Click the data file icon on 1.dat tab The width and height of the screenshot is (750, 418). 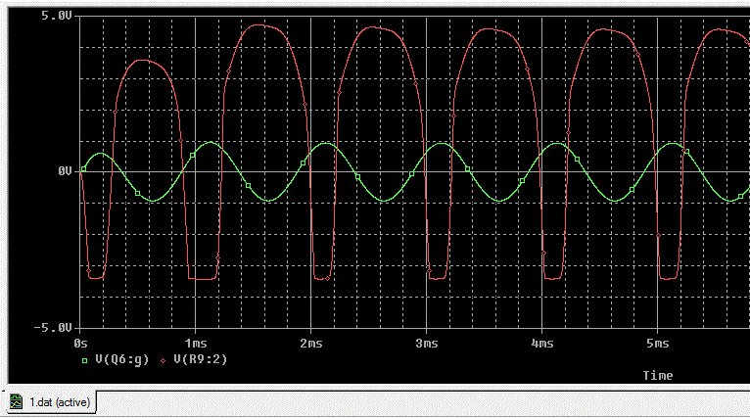[x=17, y=401]
